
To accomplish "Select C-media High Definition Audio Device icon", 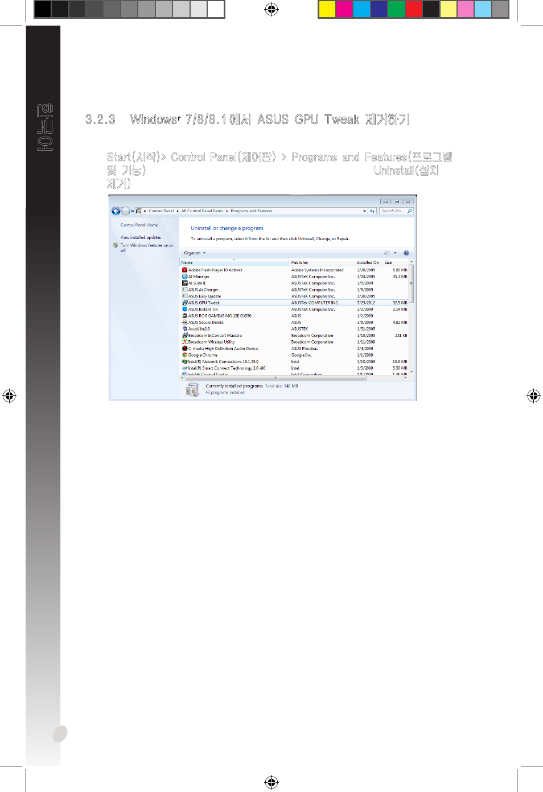I will [184, 348].
